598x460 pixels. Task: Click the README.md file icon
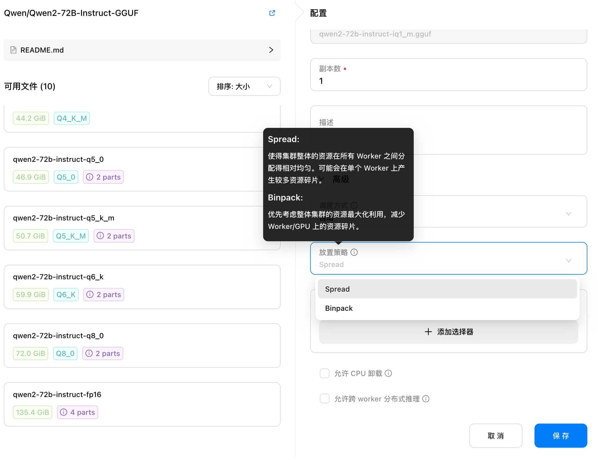pos(13,50)
